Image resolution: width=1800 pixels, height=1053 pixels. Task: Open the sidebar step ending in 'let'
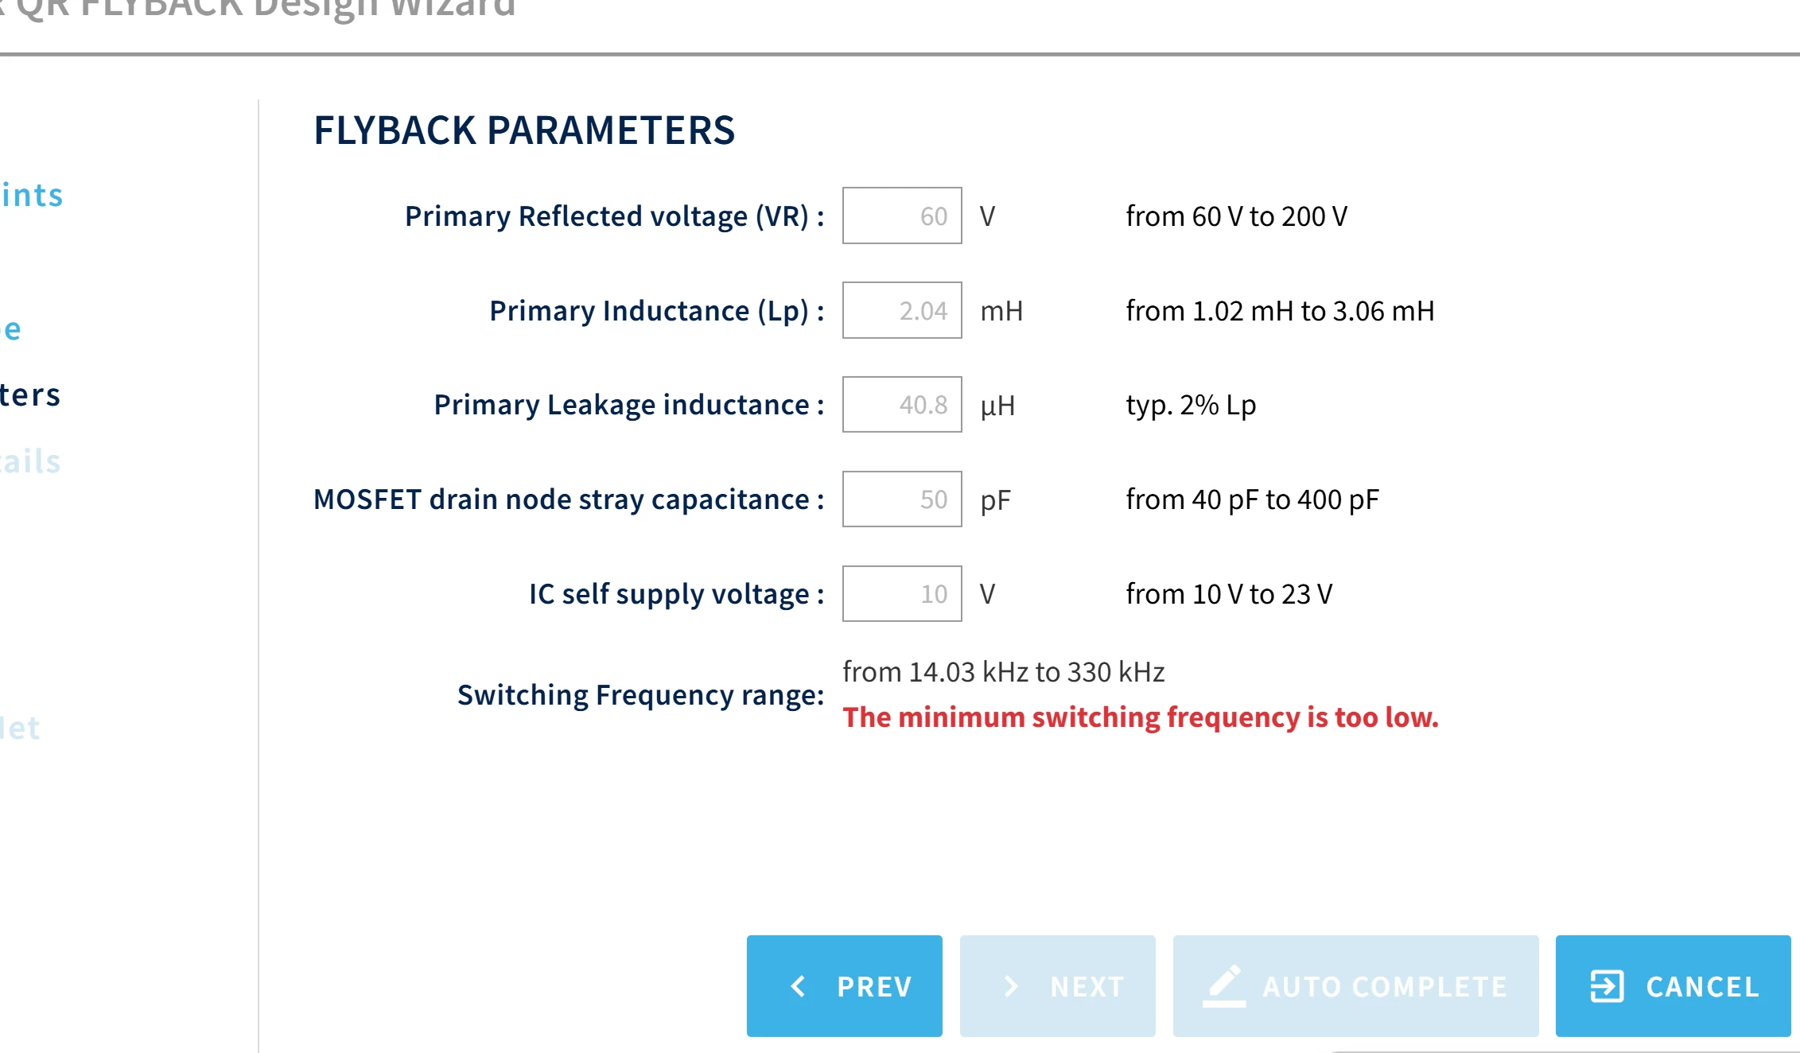[x=19, y=728]
